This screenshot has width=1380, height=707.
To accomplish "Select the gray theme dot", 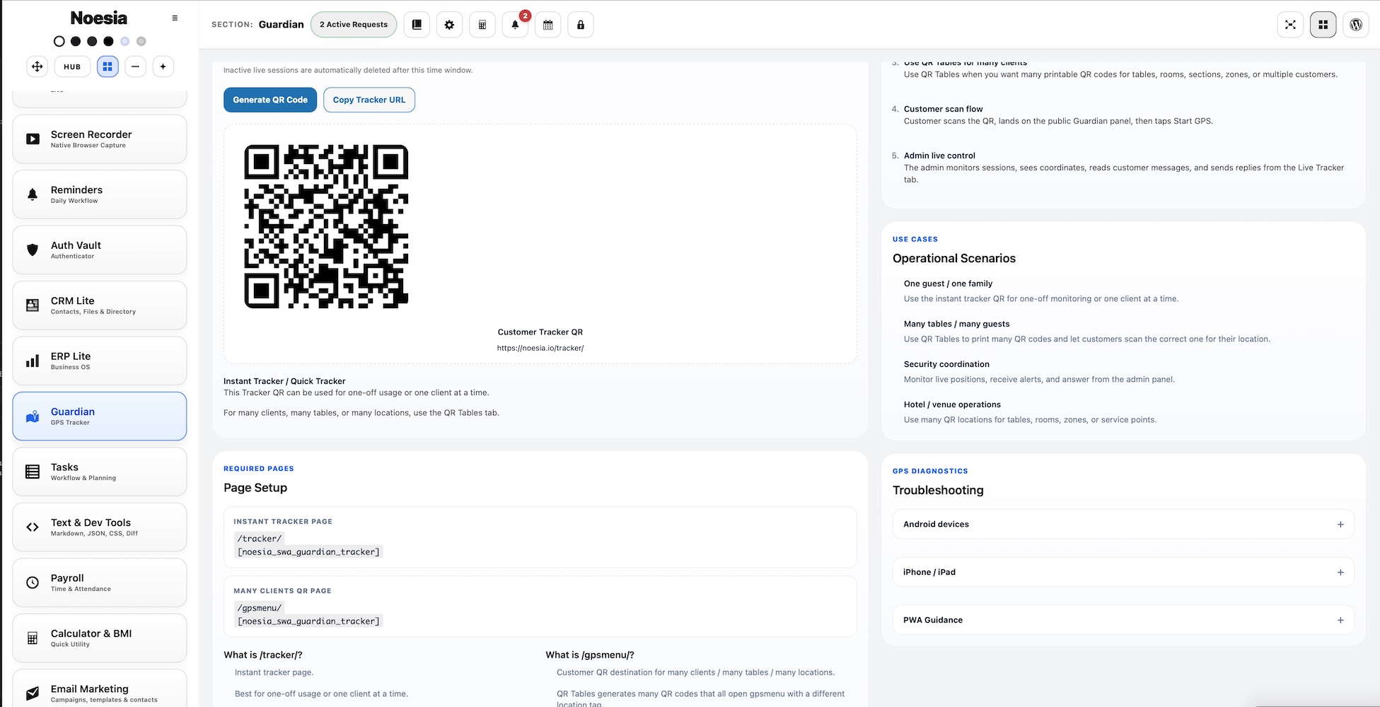I will point(141,42).
